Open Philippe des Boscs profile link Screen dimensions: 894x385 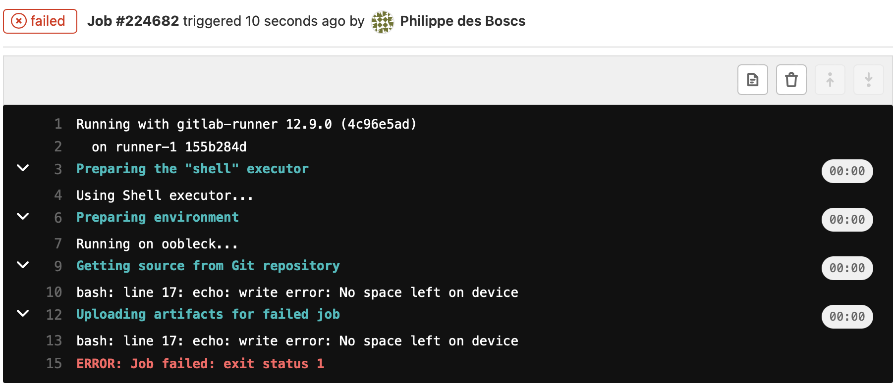[462, 21]
